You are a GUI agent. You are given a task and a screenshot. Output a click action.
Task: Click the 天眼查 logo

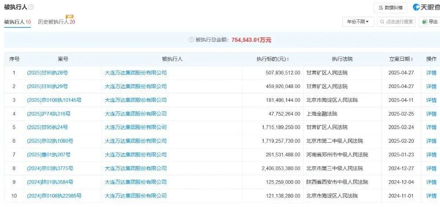pyautogui.click(x=425, y=7)
